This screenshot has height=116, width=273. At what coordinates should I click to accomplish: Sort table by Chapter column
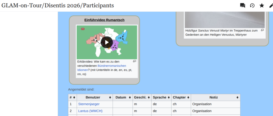(181, 97)
